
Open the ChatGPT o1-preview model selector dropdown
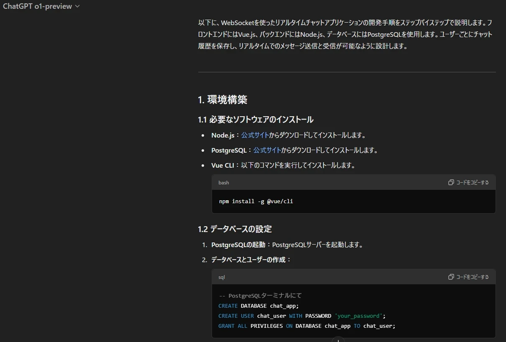tap(41, 6)
